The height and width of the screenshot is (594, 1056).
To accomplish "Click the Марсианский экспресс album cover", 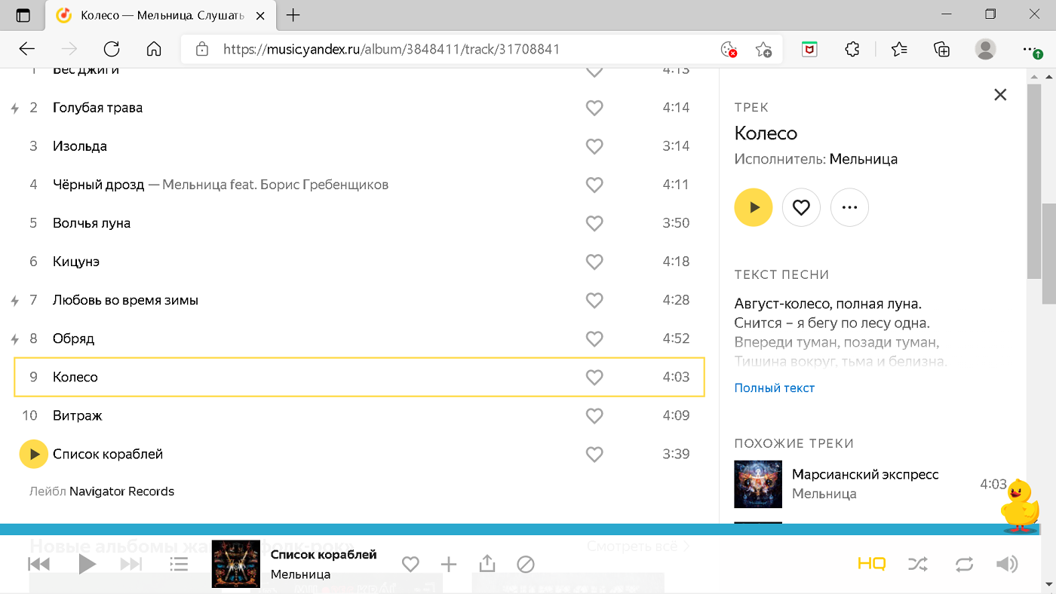I will [x=758, y=484].
